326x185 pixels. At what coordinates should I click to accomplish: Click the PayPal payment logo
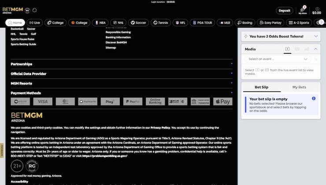pyautogui.click(x=133, y=102)
